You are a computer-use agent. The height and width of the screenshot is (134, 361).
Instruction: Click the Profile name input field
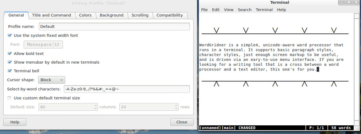pyautogui.click(x=114, y=27)
